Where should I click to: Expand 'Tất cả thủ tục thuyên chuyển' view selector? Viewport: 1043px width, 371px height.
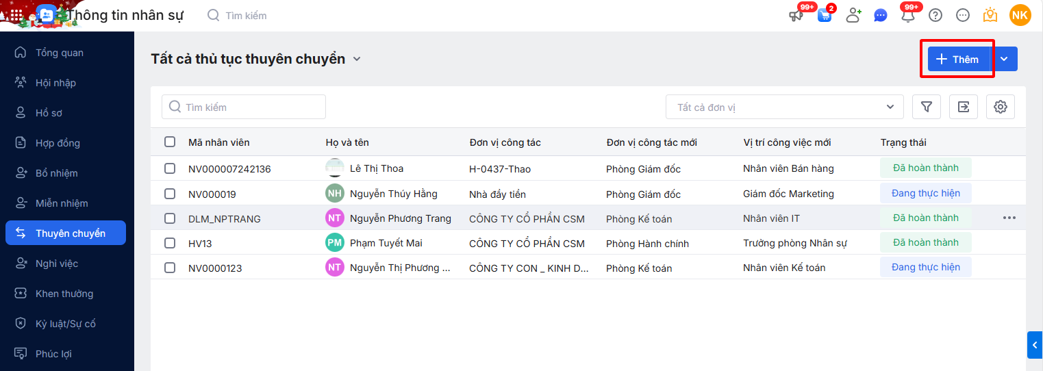(356, 59)
